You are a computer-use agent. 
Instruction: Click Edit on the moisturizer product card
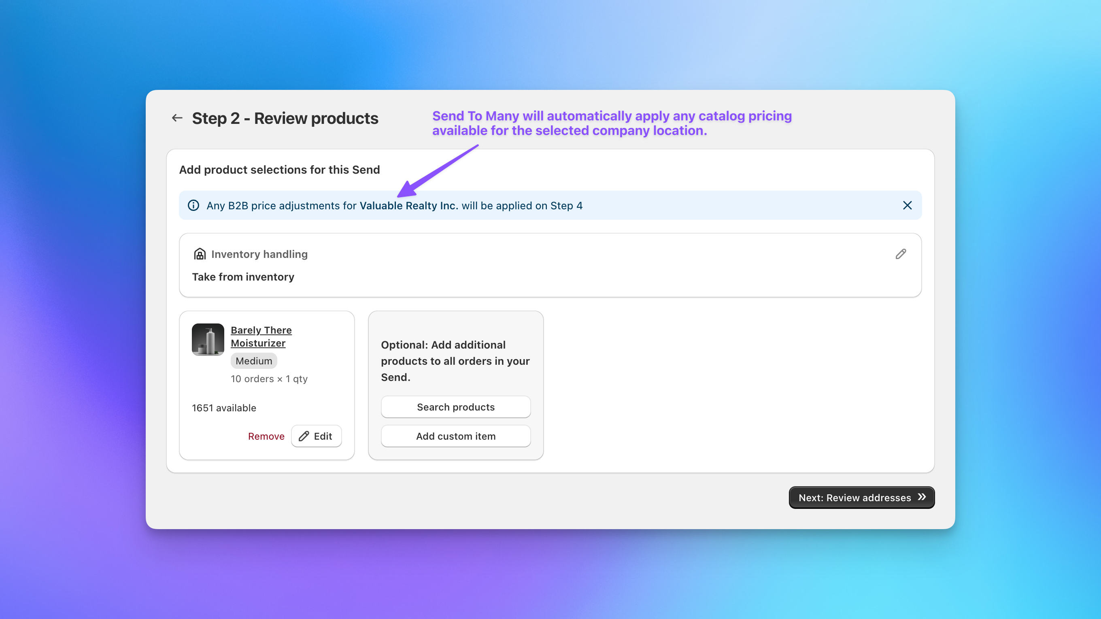click(x=316, y=436)
